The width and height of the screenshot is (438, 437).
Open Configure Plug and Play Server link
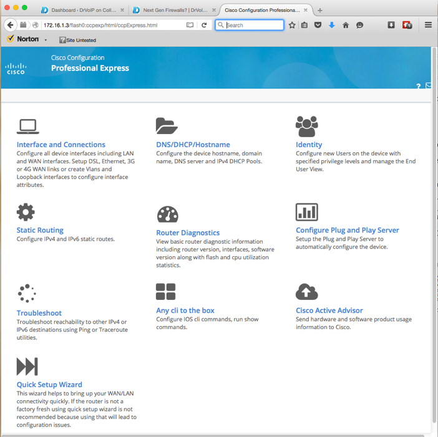[347, 230]
